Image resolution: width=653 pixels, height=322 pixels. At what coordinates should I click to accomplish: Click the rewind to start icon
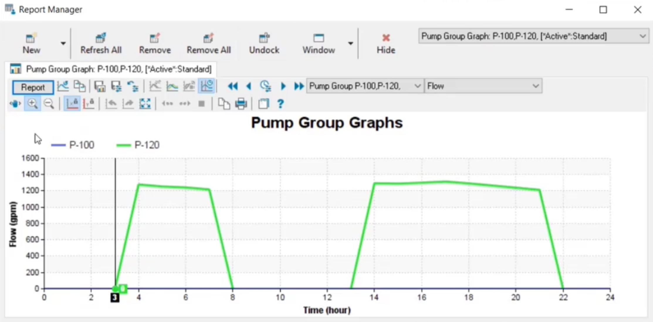[231, 86]
